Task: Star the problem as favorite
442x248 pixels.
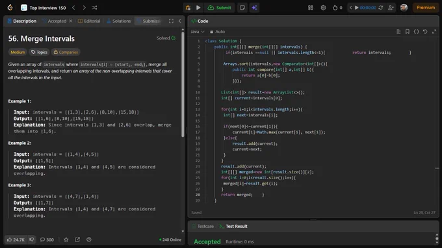Action: 66,240
